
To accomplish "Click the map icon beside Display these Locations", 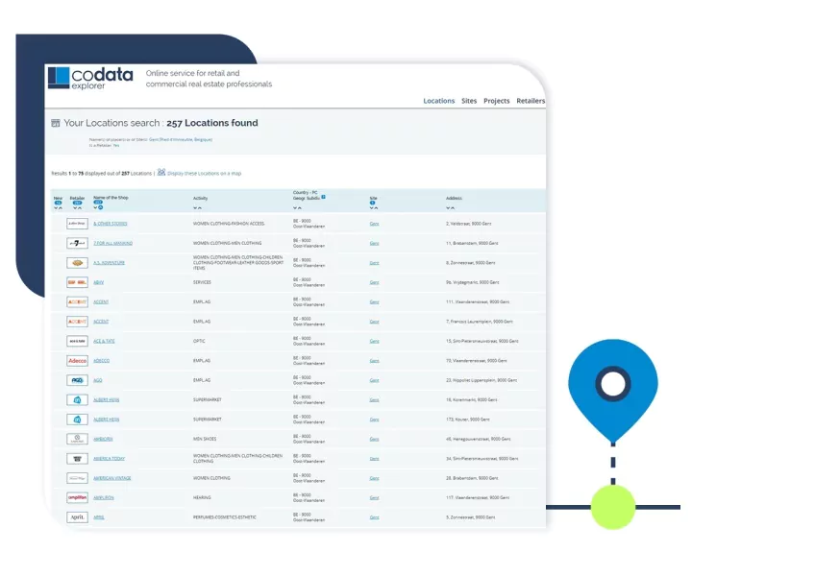I will coord(161,173).
